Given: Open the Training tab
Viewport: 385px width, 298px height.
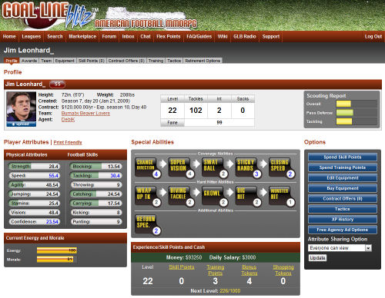Looking at the screenshot, I should tap(156, 61).
